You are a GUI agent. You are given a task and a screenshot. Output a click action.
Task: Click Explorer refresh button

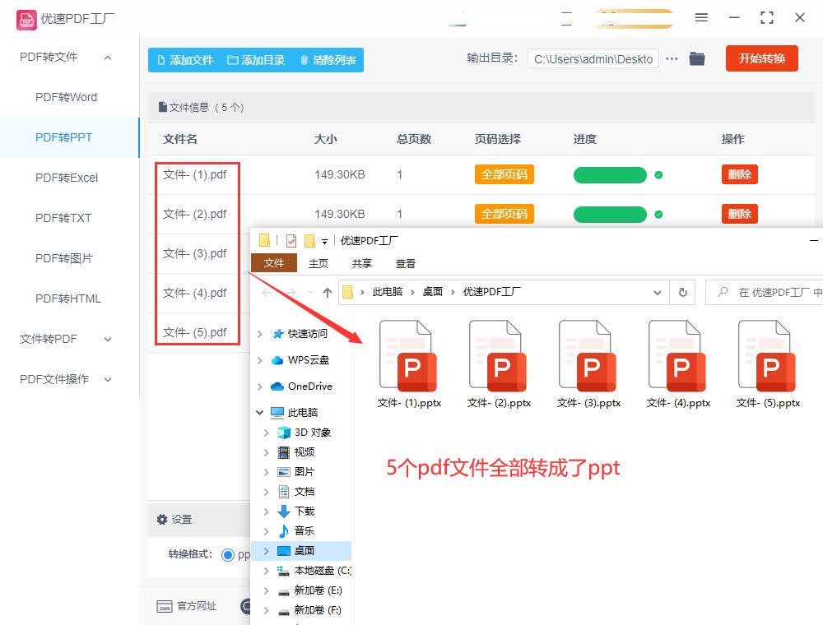(682, 293)
